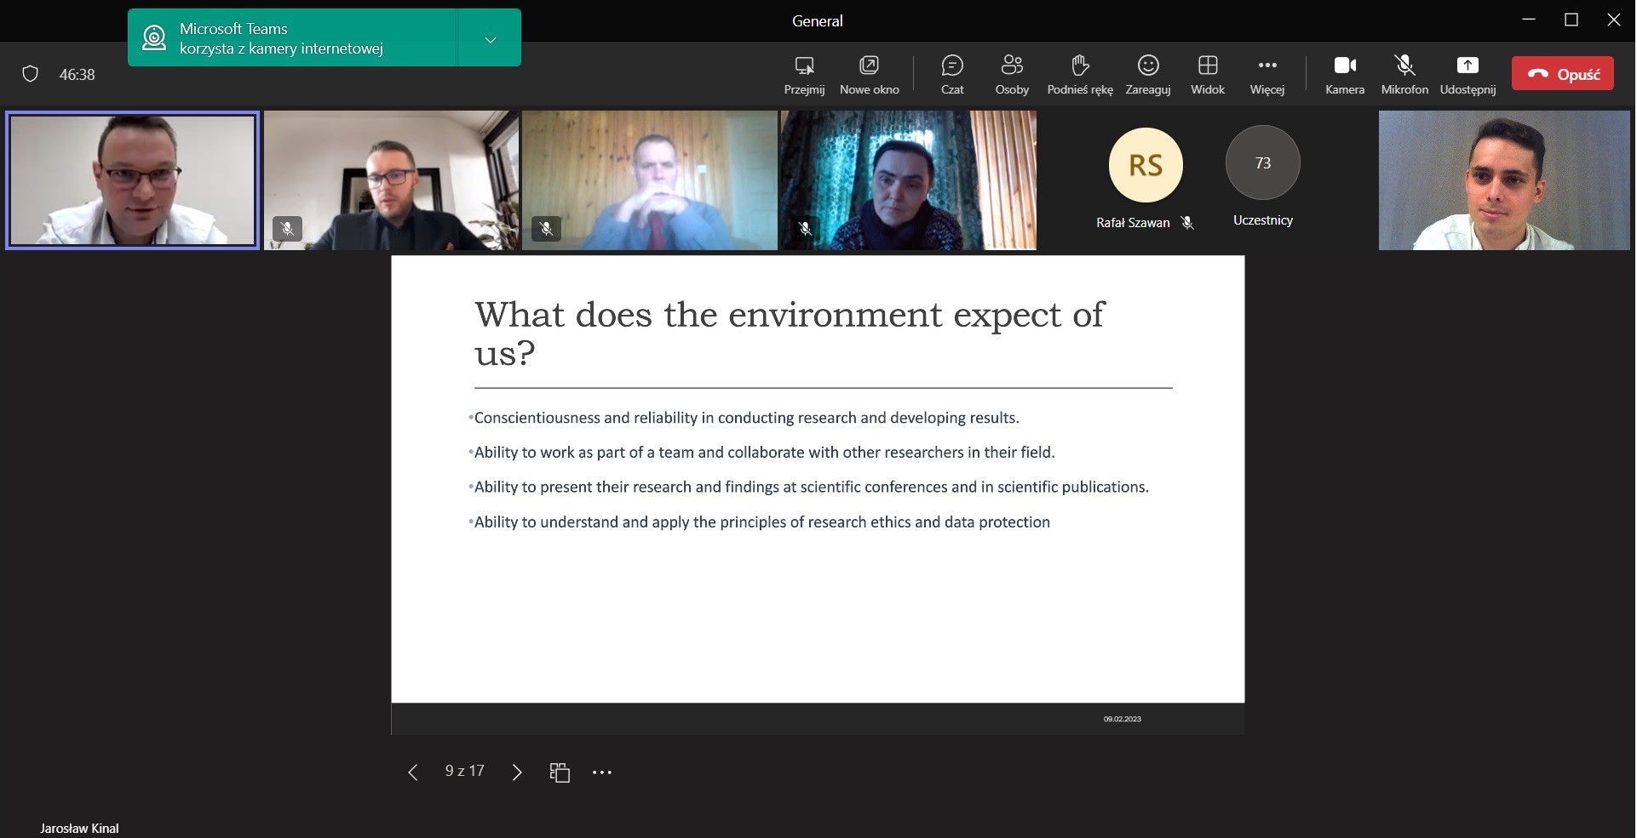This screenshot has height=838, width=1637.
Task: Pop out meeting with Nowe okno
Action: (869, 74)
